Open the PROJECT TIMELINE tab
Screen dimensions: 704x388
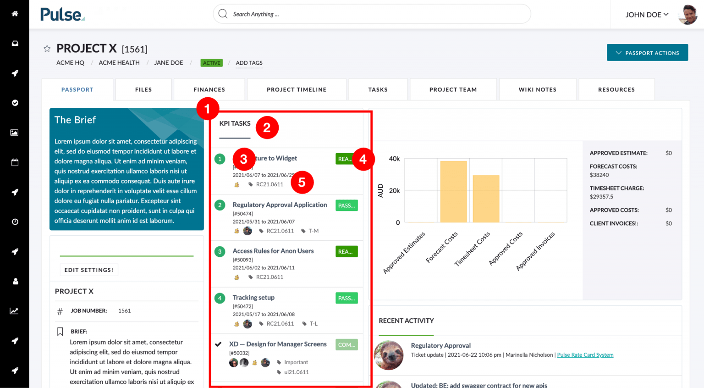point(297,89)
